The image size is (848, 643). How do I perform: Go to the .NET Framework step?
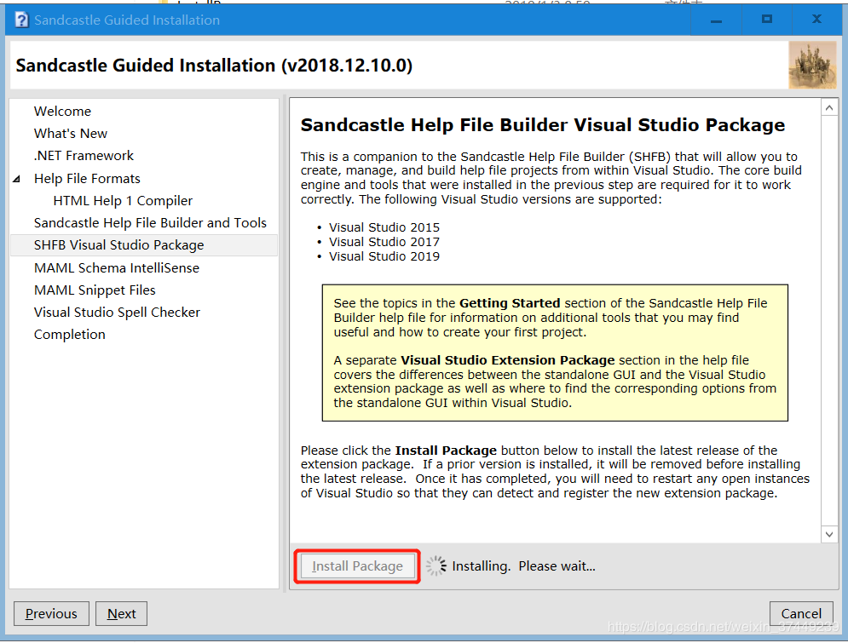[x=84, y=156]
